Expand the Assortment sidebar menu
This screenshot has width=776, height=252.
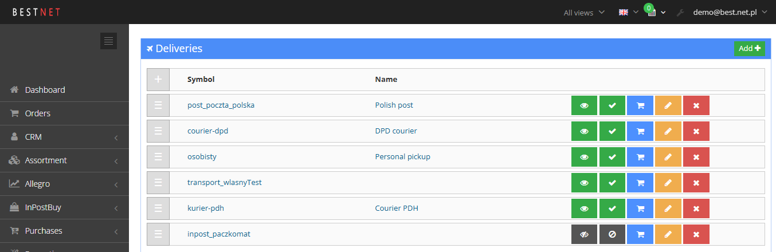tap(64, 160)
